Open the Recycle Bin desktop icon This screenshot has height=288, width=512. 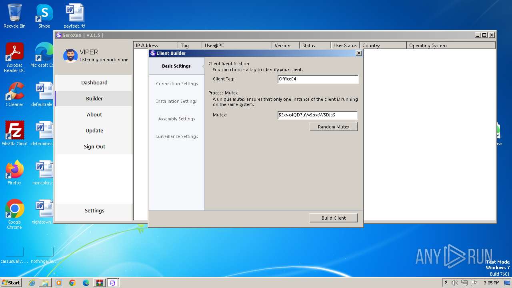click(14, 16)
